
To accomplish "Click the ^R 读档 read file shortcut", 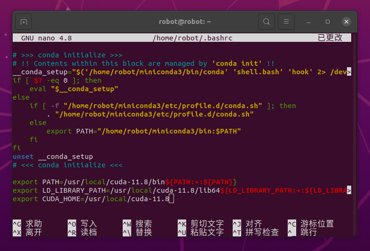I will (82, 232).
